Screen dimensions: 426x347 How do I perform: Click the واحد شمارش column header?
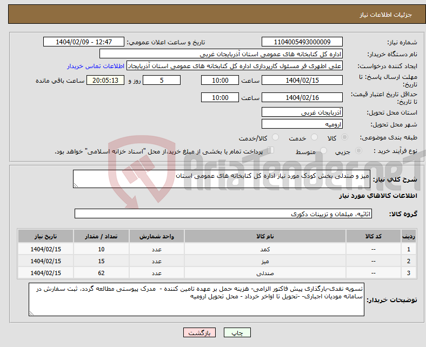pyautogui.click(x=157, y=236)
